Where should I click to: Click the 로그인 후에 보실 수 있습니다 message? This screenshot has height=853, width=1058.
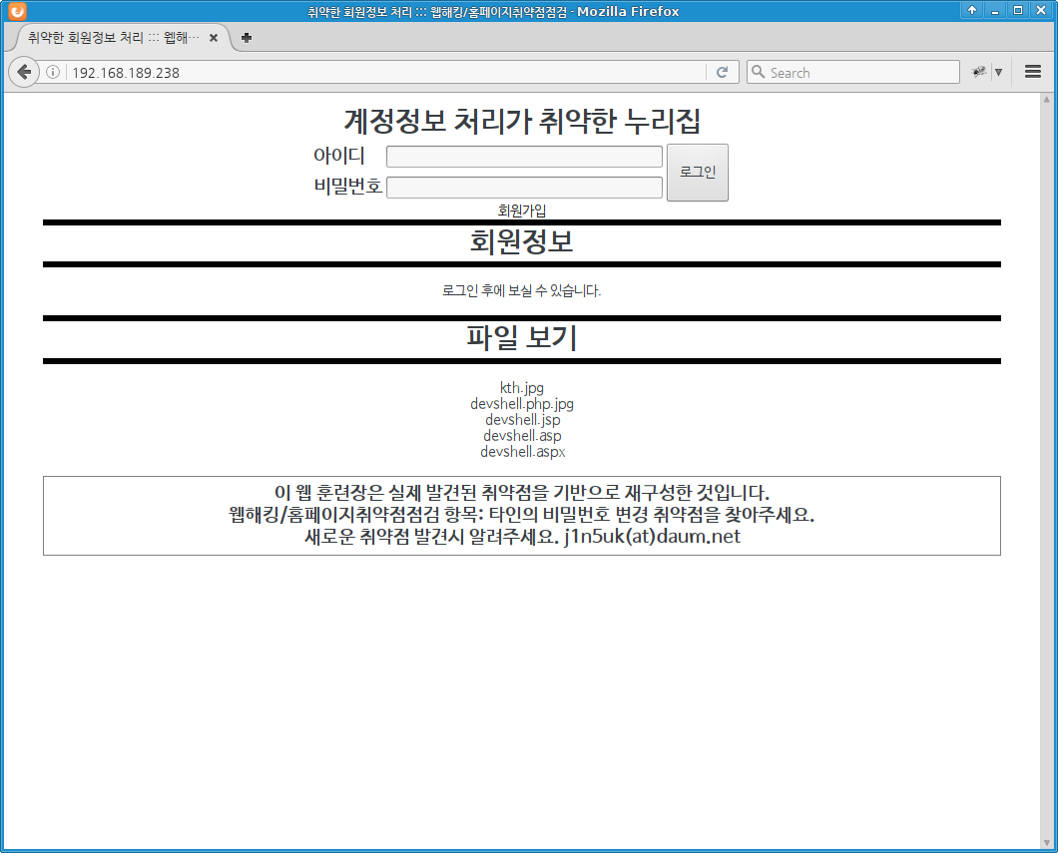pyautogui.click(x=522, y=290)
